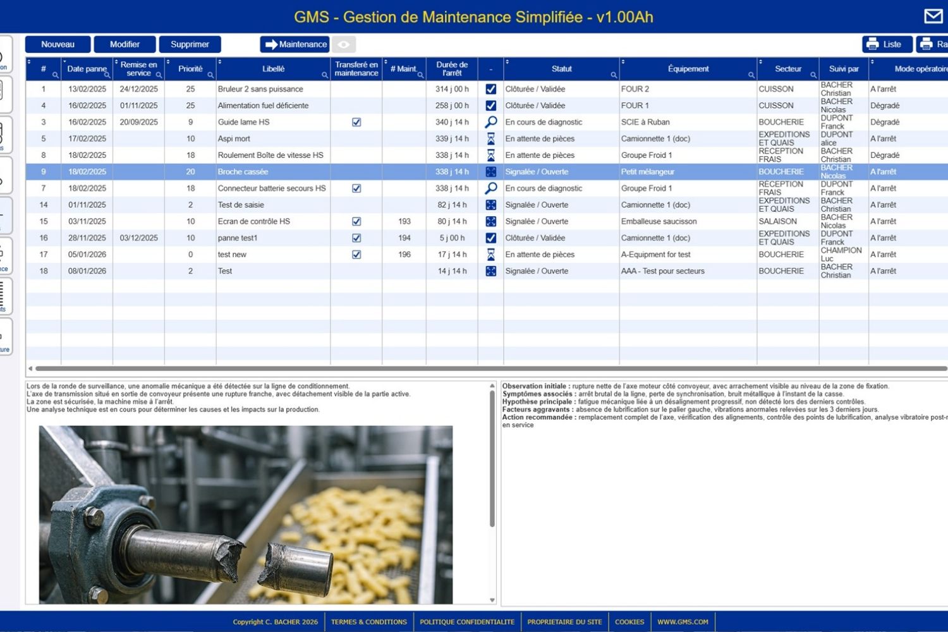948x632 pixels.
Task: Open the mail envelope icon in header
Action: tap(933, 16)
